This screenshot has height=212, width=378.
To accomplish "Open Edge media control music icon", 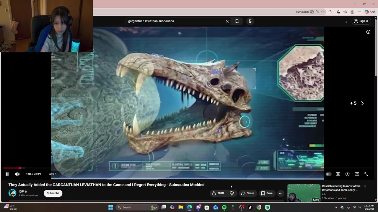I will click(x=338, y=12).
